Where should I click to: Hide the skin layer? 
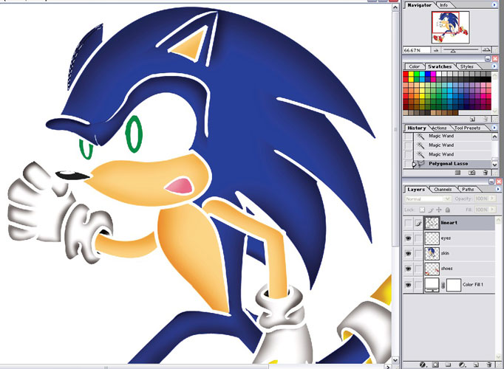tap(408, 253)
